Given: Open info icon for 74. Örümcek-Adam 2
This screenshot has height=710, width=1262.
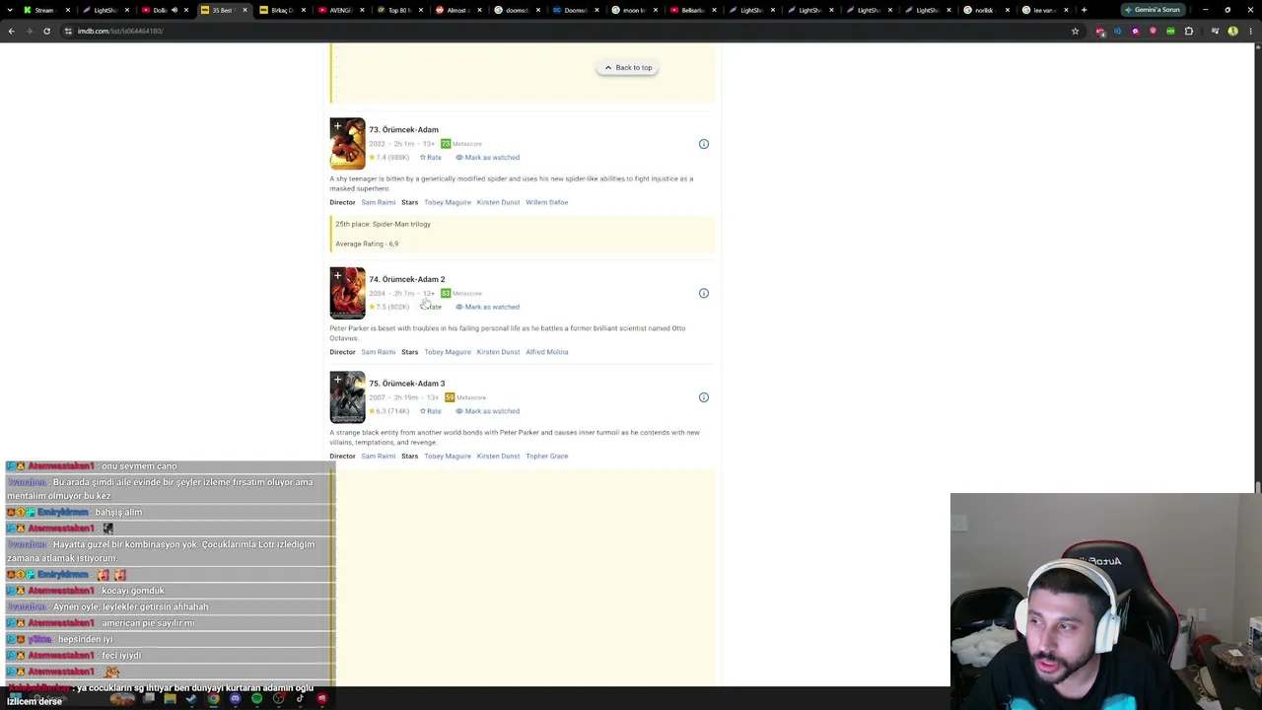Looking at the screenshot, I should click(704, 293).
